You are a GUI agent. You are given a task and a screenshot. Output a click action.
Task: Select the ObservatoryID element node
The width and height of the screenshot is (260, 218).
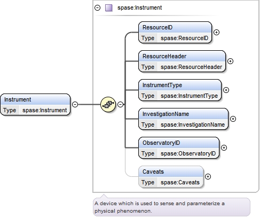[179, 148]
